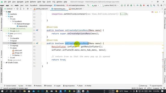
Task: Open the Version Control tool window
Action: [10, 86]
